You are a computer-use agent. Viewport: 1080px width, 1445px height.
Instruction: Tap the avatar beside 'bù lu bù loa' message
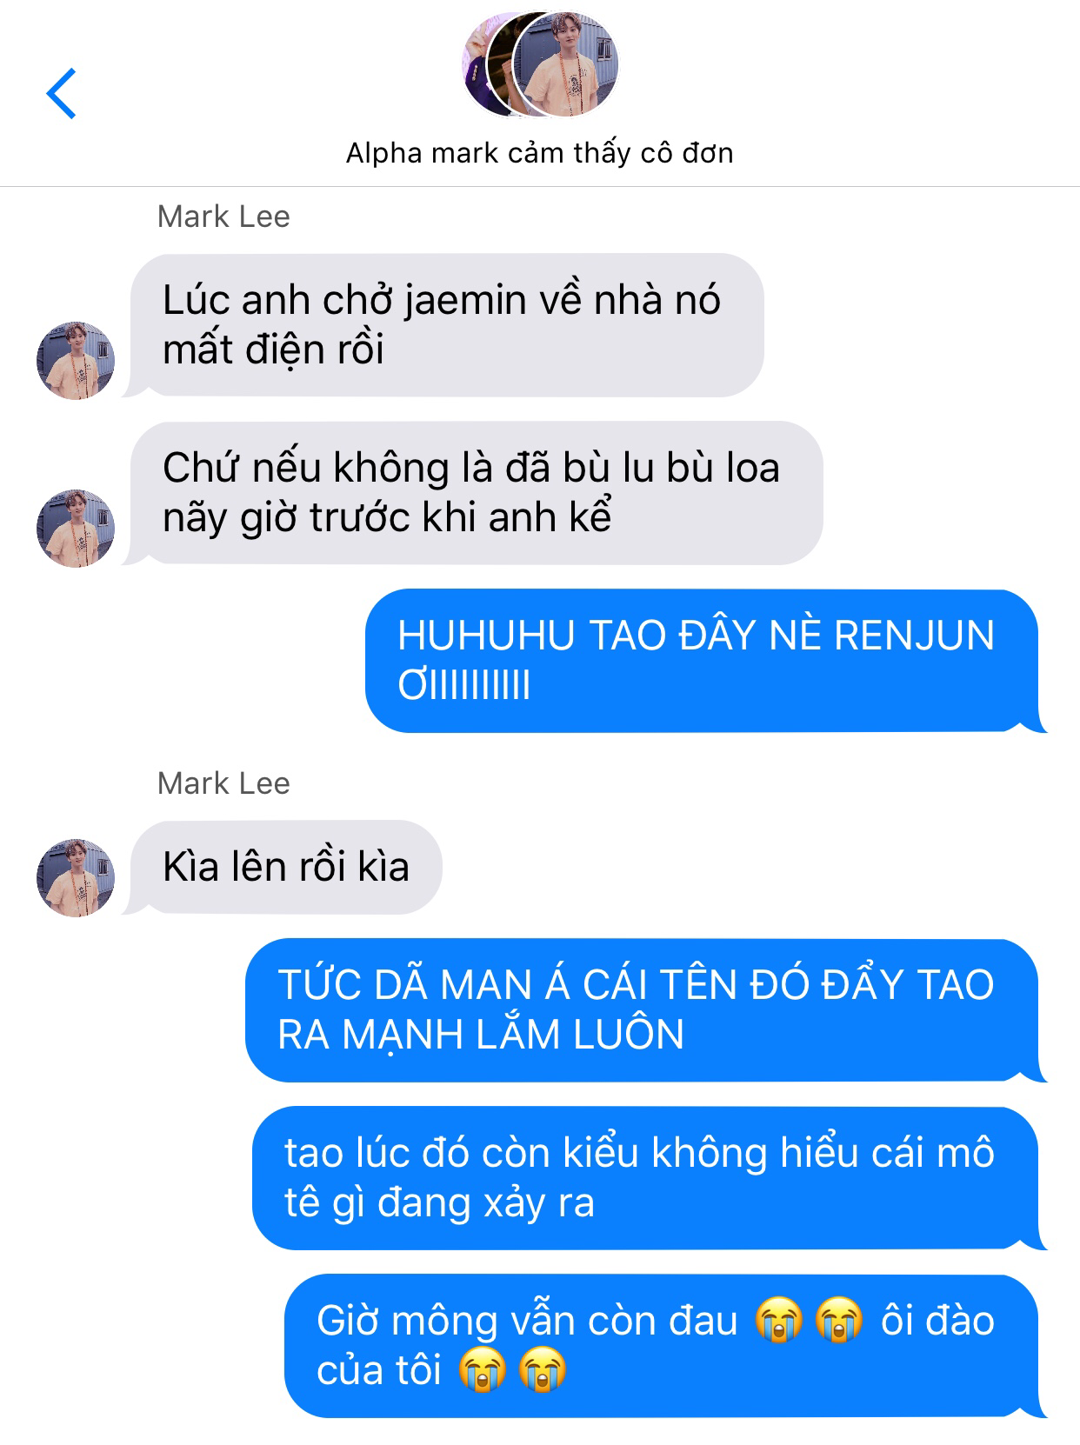point(76,528)
